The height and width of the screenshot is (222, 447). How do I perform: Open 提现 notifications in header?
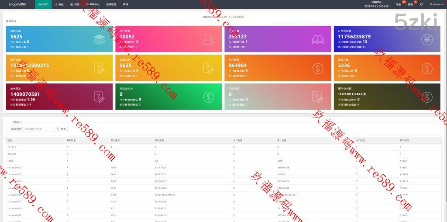(x=410, y=4)
